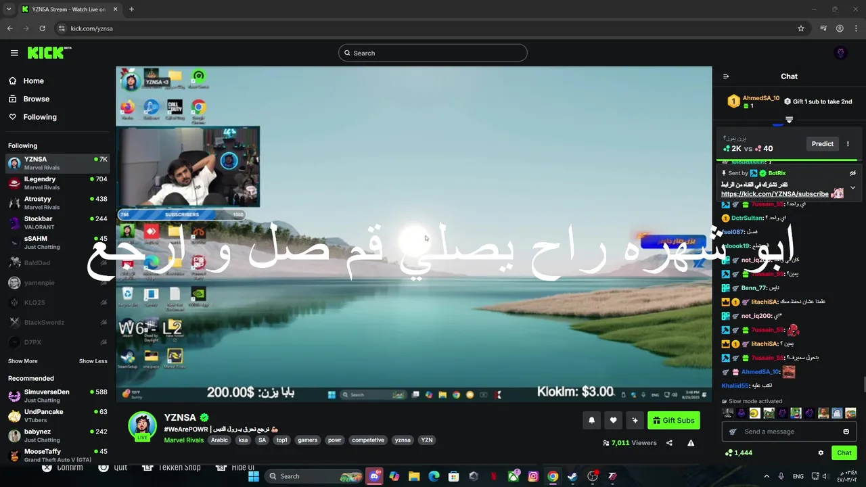Click the ENG language indicator in tray
This screenshot has height=487, width=866.
pyautogui.click(x=798, y=476)
